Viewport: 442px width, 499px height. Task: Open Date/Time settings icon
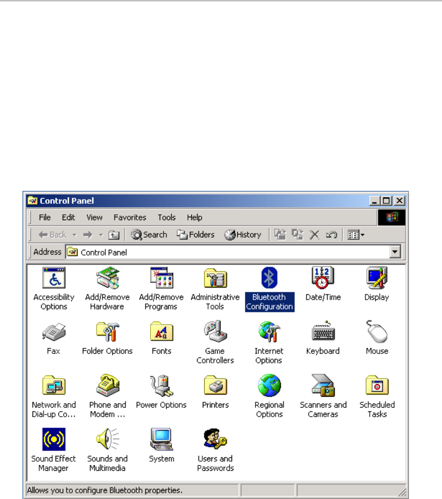pyautogui.click(x=323, y=278)
